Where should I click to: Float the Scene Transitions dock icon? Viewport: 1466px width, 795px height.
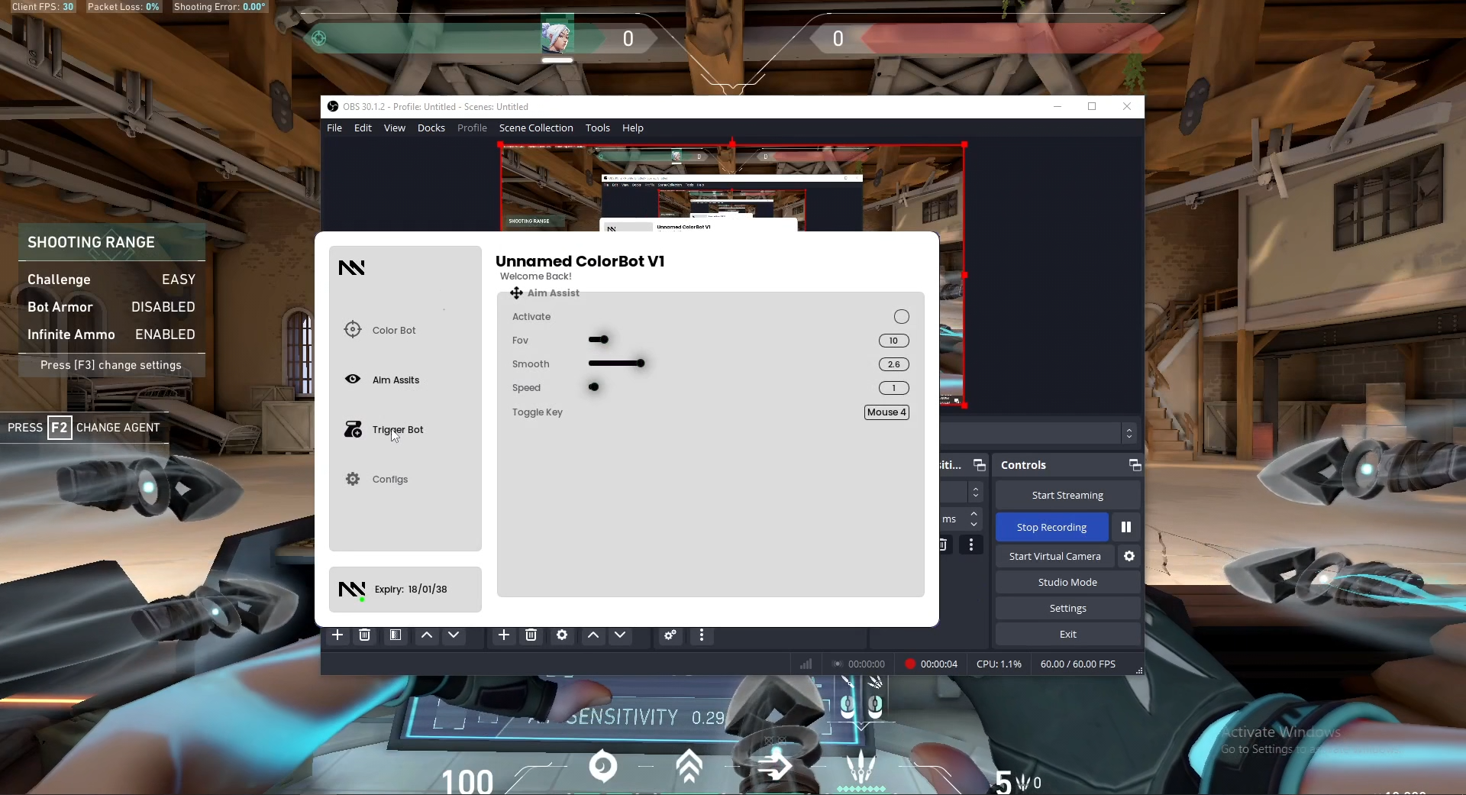pyautogui.click(x=980, y=465)
